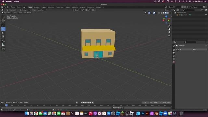Open the Help menu
This screenshot has width=208, height=117.
point(24,7)
